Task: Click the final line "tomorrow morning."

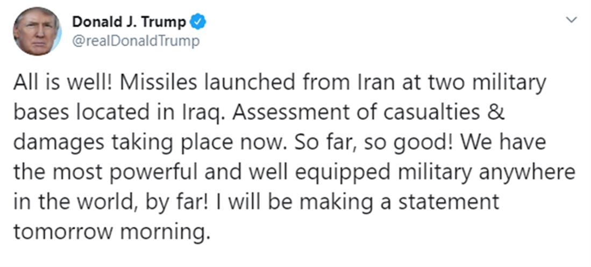Action: [110, 233]
